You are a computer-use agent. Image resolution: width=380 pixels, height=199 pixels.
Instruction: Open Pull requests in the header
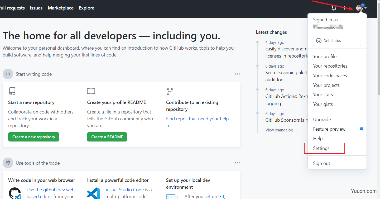[12, 8]
